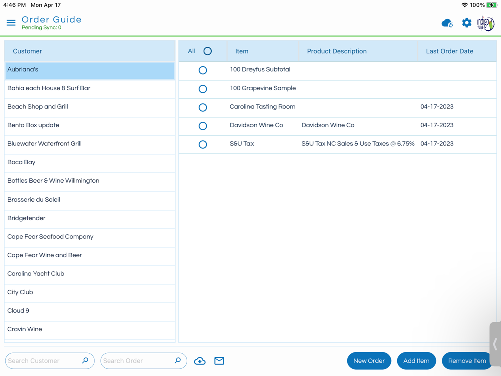The height and width of the screenshot is (376, 501).
Task: Tap the Wi-Fi status icon
Action: [x=465, y=5]
